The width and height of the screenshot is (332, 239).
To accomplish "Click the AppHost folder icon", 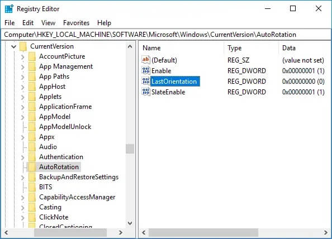I will 32,87.
